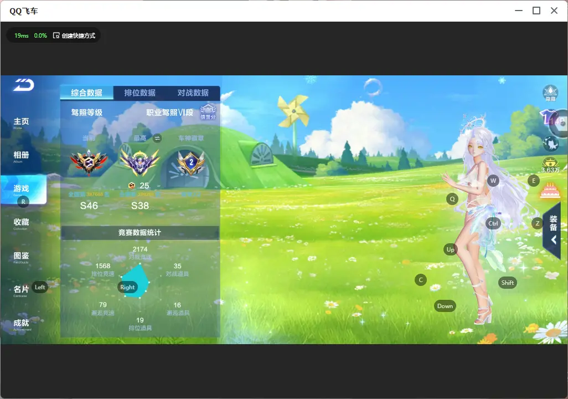Screen dimensions: 568x399
Task: Open the 相册 Album section
Action: (x=21, y=156)
